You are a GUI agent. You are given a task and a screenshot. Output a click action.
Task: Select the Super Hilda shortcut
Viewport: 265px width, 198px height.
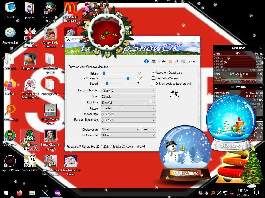pos(30,164)
